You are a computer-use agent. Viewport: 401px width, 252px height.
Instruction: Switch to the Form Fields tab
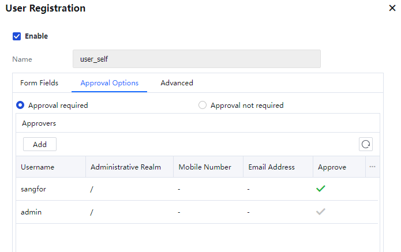39,83
